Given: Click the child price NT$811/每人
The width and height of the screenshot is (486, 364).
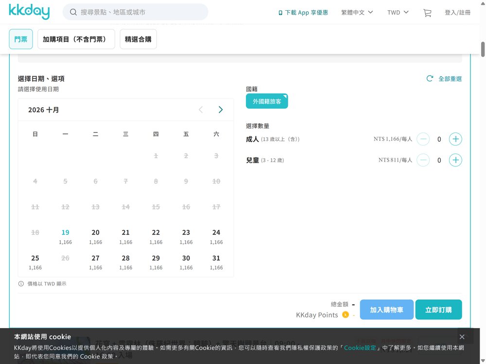Looking at the screenshot, I should click(395, 160).
